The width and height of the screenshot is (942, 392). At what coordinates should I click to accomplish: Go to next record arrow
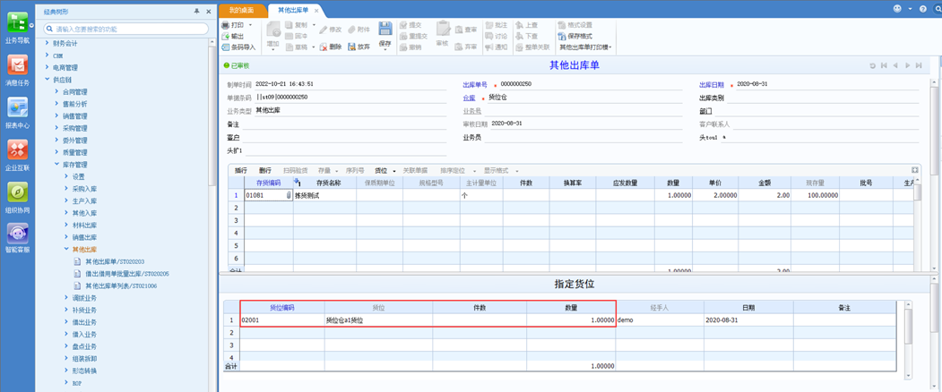tap(908, 64)
